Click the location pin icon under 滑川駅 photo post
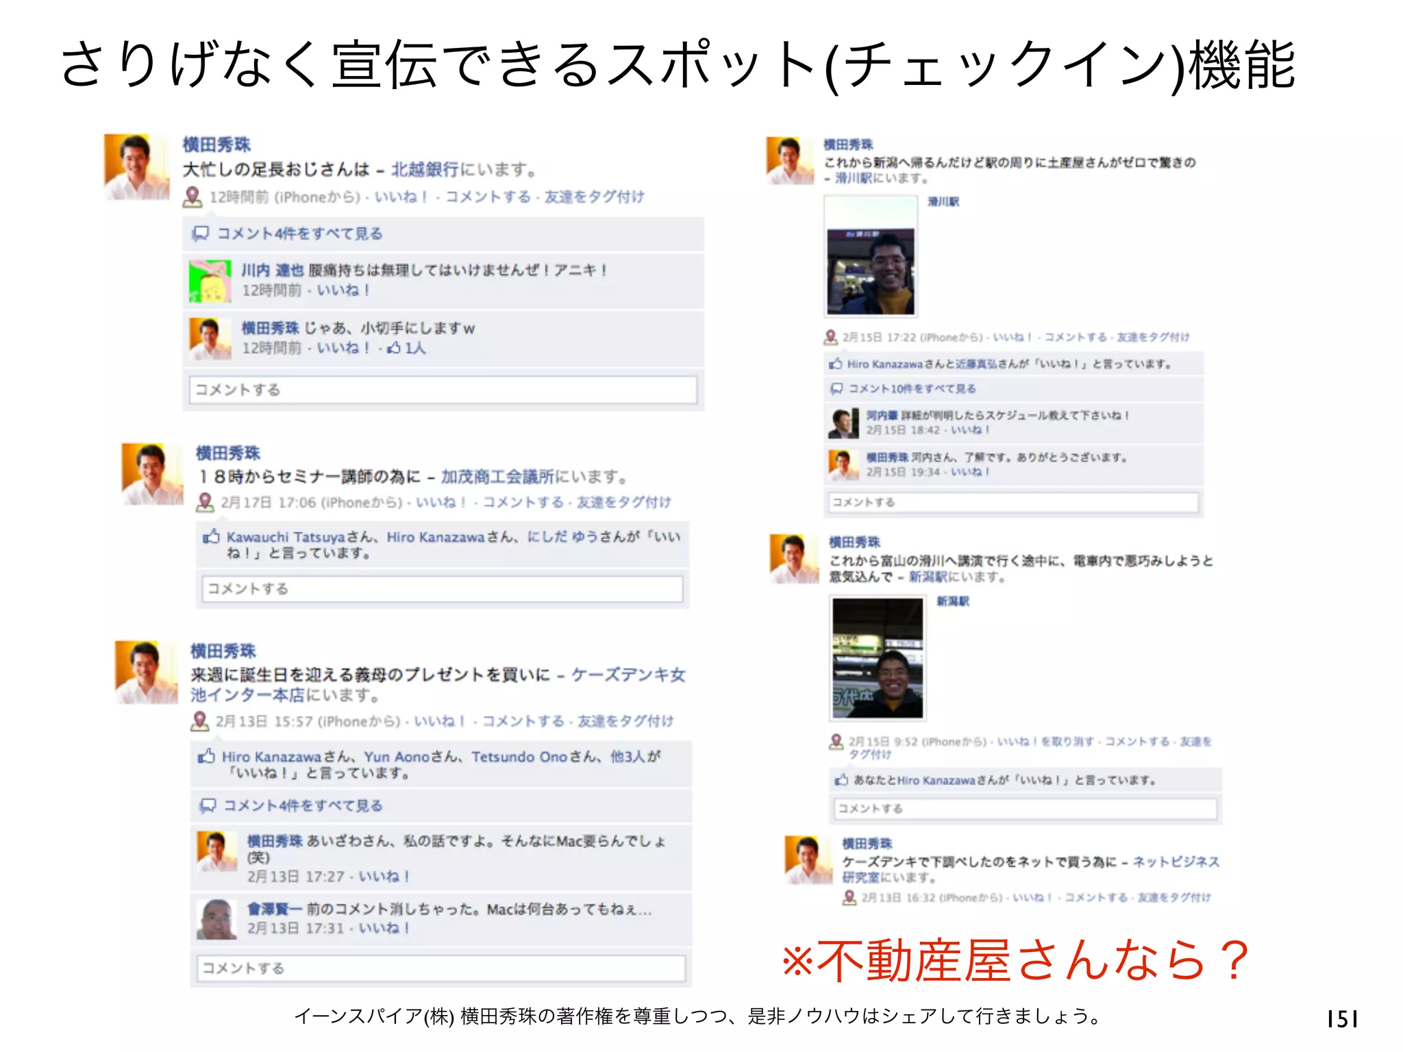 [x=830, y=337]
